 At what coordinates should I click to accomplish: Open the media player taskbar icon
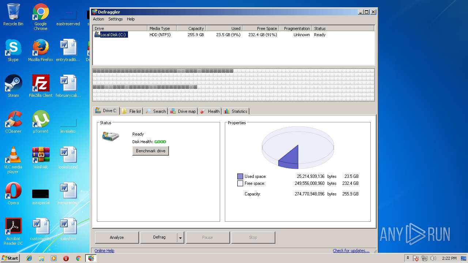pyautogui.click(x=54, y=258)
